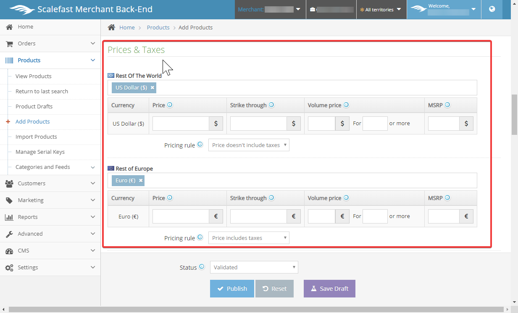
Task: Click info icon next to Volume price, US Dollar table
Action: pos(346,105)
